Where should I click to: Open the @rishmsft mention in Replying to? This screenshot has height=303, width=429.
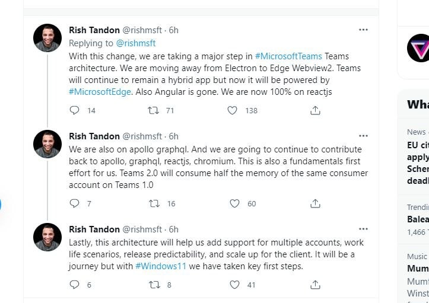tap(136, 43)
